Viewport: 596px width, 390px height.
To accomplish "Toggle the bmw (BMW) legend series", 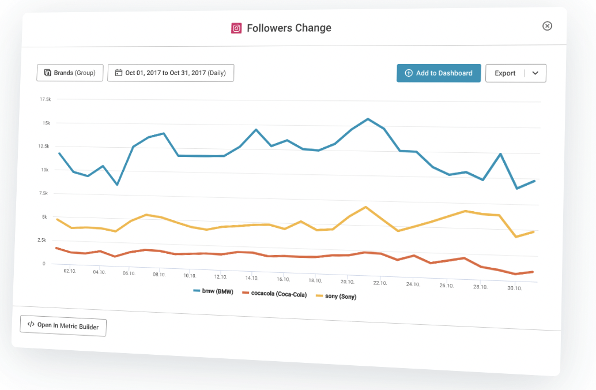I will [213, 291].
